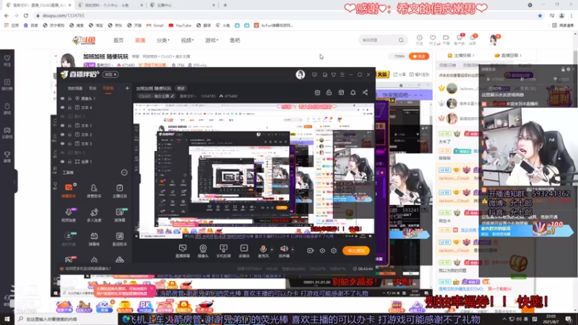Switch to the 我的场景 tab in the companion
The height and width of the screenshot is (325, 578).
[75, 88]
